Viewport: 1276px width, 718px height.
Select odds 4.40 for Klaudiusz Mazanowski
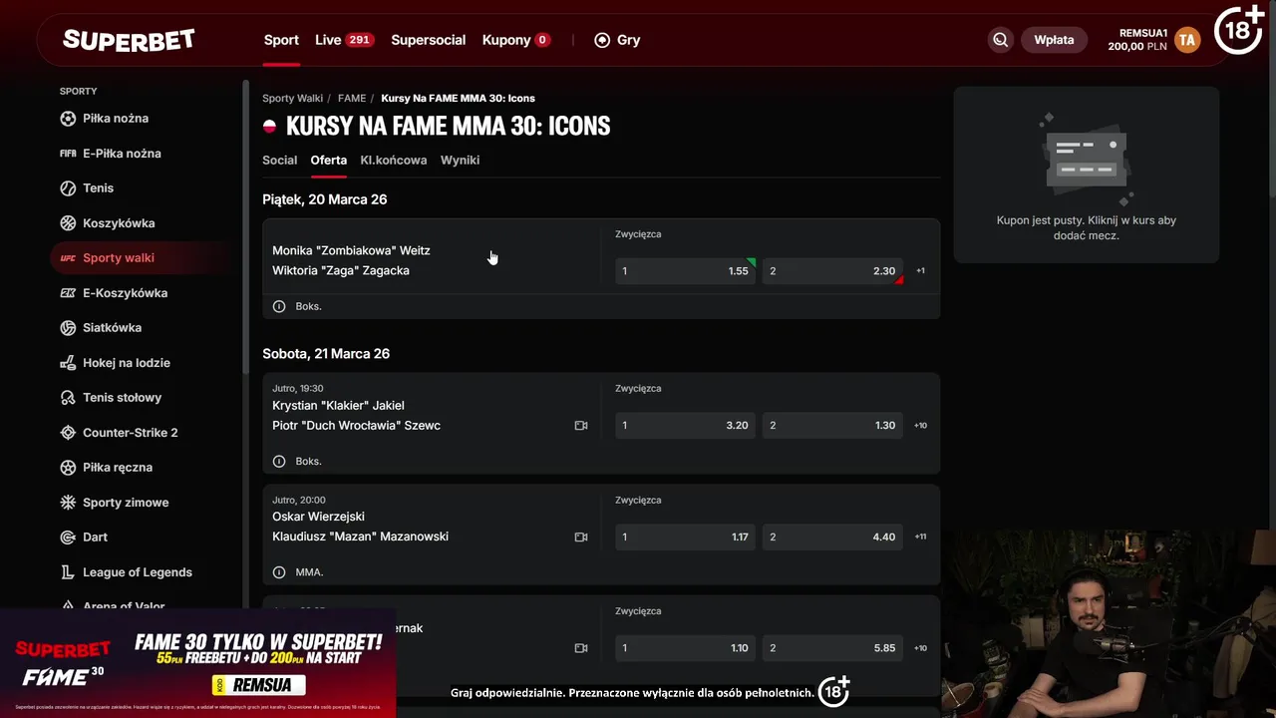pos(833,537)
